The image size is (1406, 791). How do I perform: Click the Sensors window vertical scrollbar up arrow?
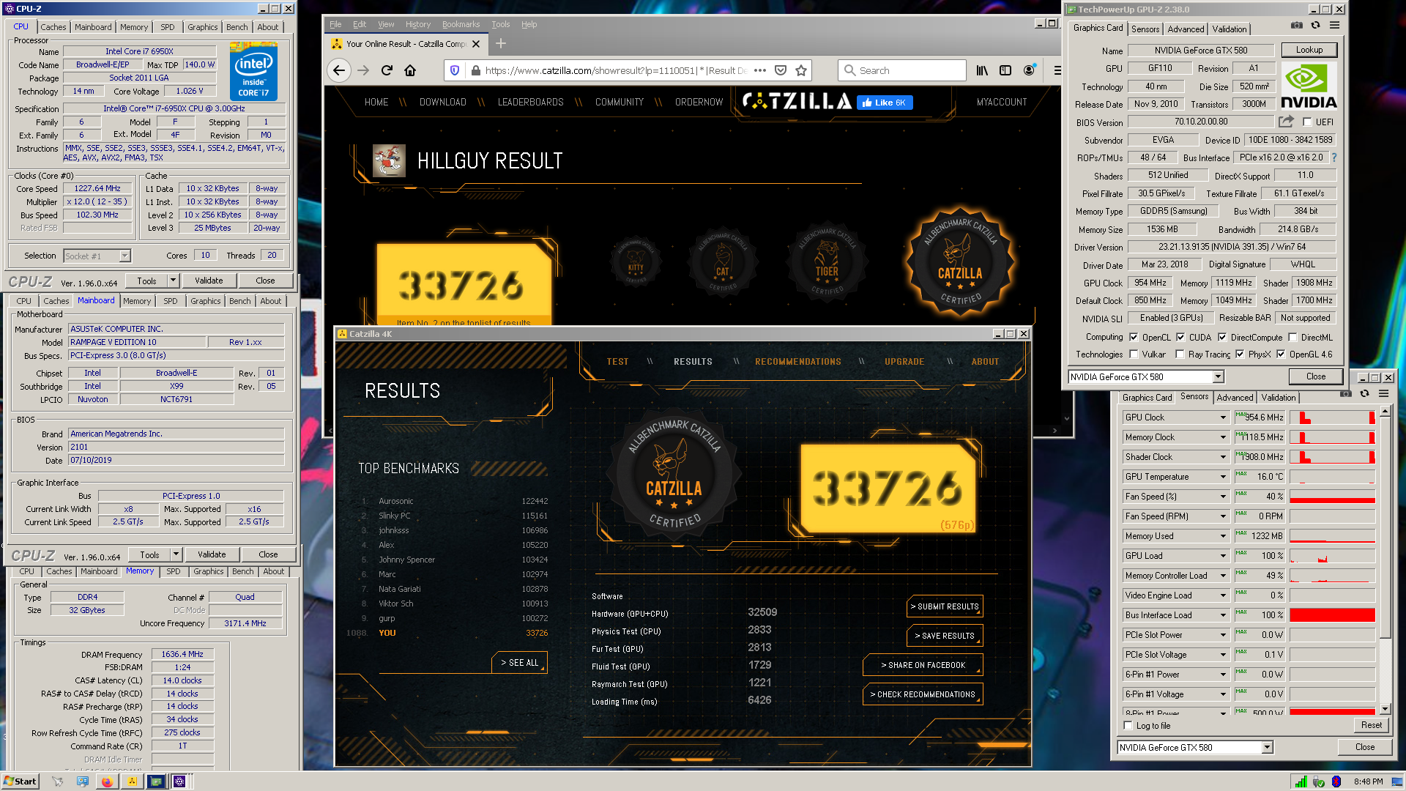[x=1385, y=412]
